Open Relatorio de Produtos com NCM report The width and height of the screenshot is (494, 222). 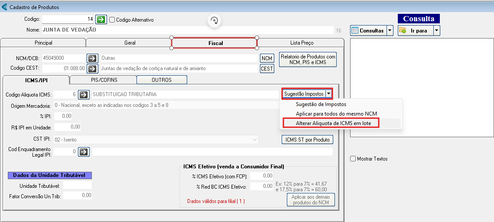pyautogui.click(x=308, y=59)
